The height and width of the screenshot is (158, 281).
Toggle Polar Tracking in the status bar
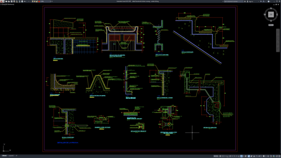(230, 156)
